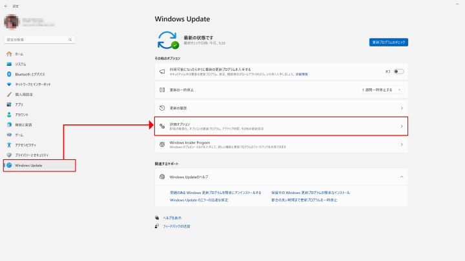Open link about pausing updates until convenient
Viewport: 465px width, 261px height.
[304, 200]
